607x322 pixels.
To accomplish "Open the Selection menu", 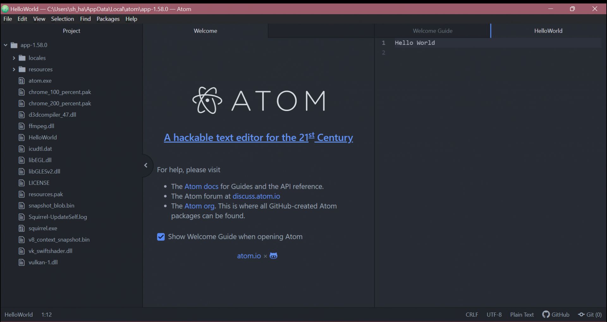I will tap(63, 19).
